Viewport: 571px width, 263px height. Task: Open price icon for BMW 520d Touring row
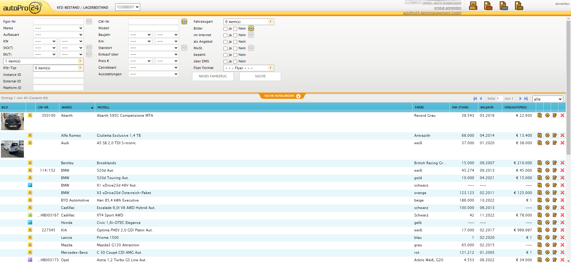coord(540,178)
